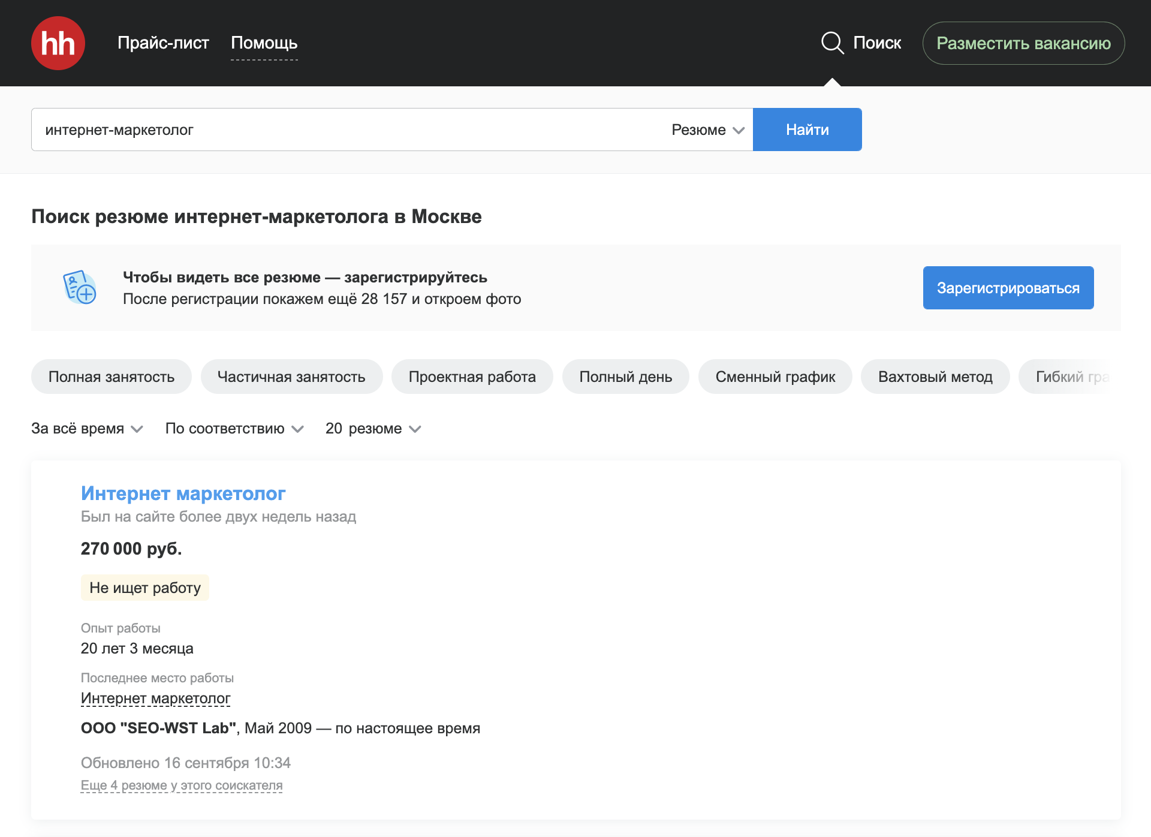This screenshot has height=837, width=1151.
Task: Click the magnifier search icon
Action: (x=832, y=43)
